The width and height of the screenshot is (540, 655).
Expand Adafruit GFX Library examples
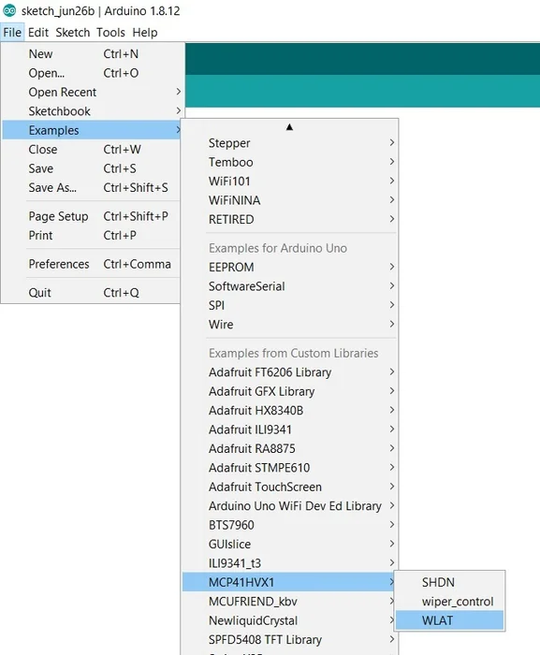coord(290,391)
